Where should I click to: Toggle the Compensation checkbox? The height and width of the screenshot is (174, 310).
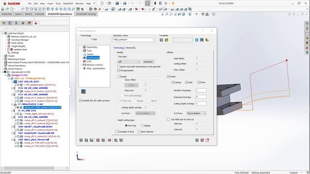coord(119,71)
